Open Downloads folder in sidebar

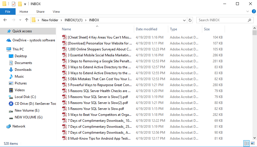(x=23, y=70)
